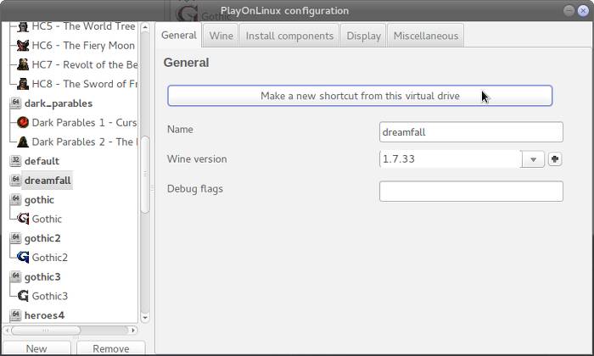Click the HC7 Revolt of the Beasts icon

click(x=23, y=64)
